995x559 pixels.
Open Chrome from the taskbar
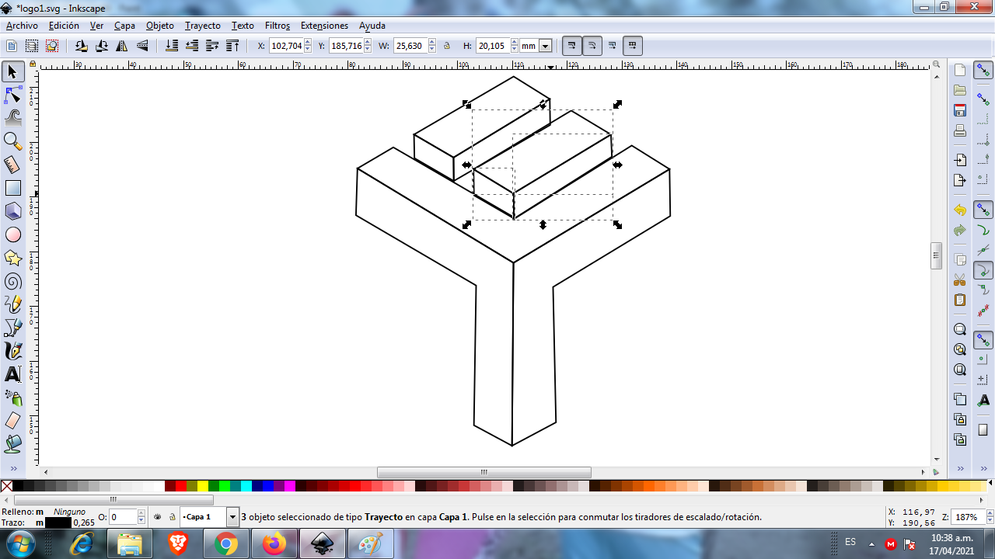click(x=225, y=544)
